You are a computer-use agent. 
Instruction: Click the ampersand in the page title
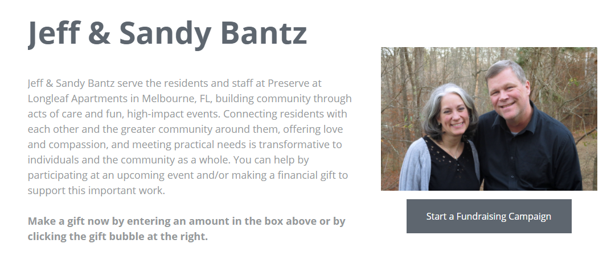99,34
